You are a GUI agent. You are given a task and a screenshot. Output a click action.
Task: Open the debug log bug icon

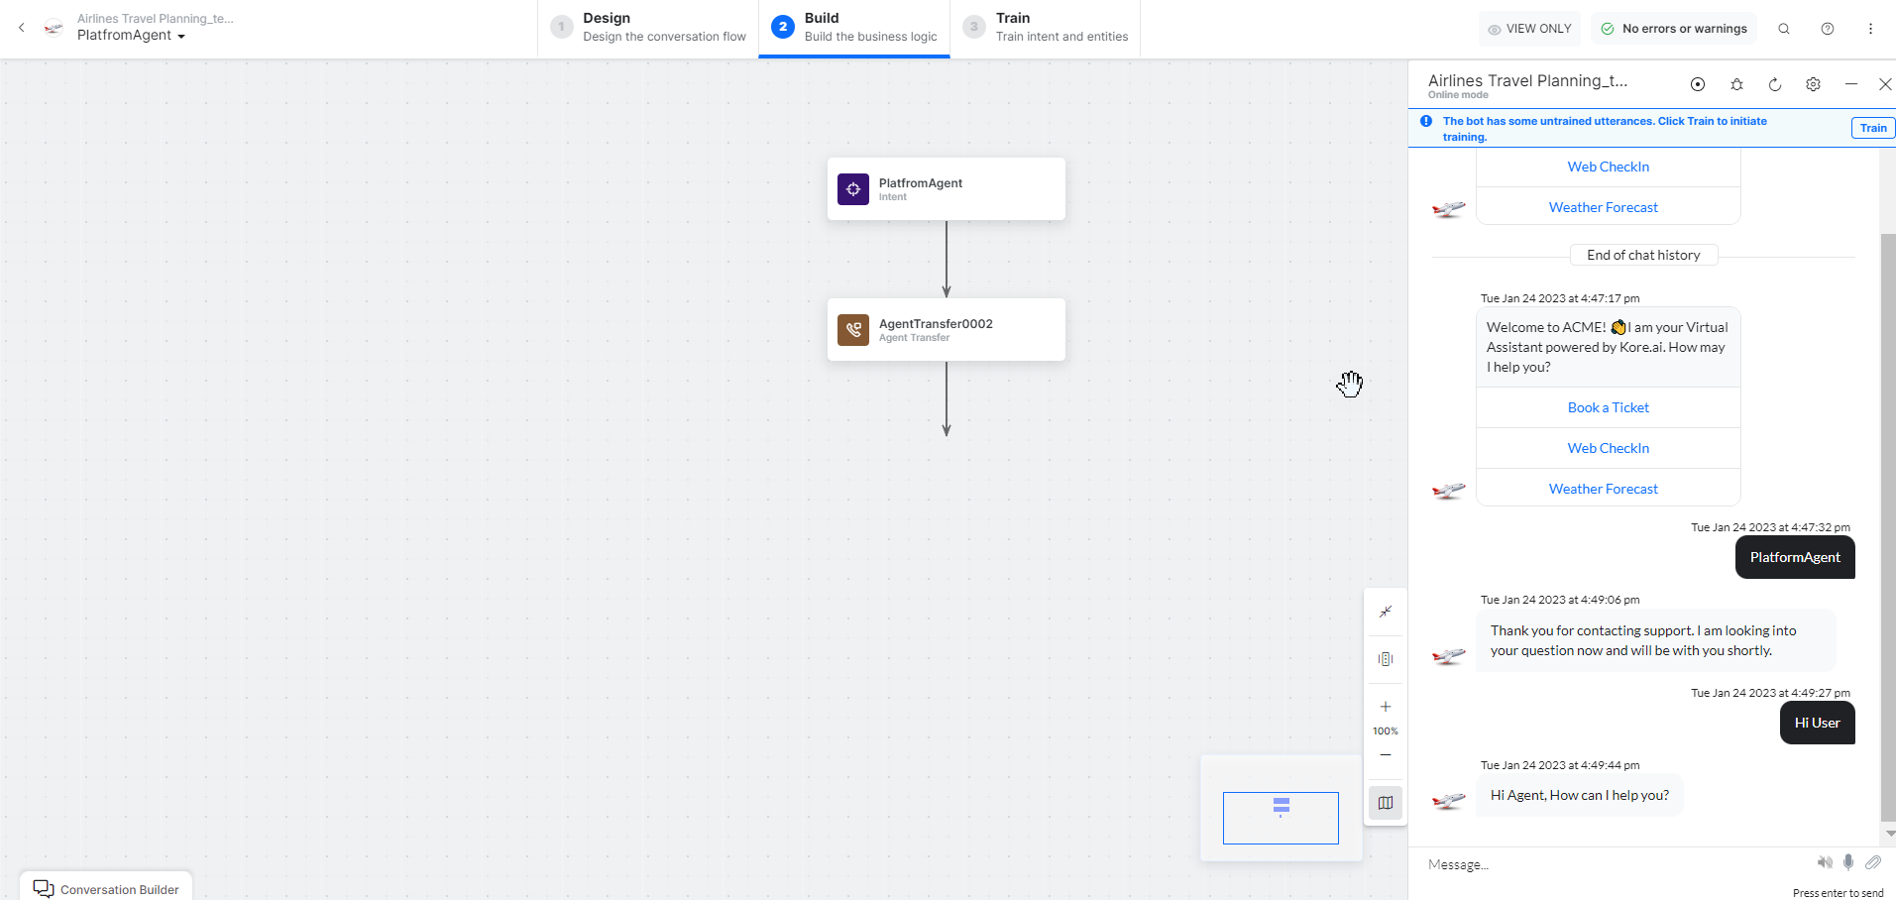[x=1736, y=85]
